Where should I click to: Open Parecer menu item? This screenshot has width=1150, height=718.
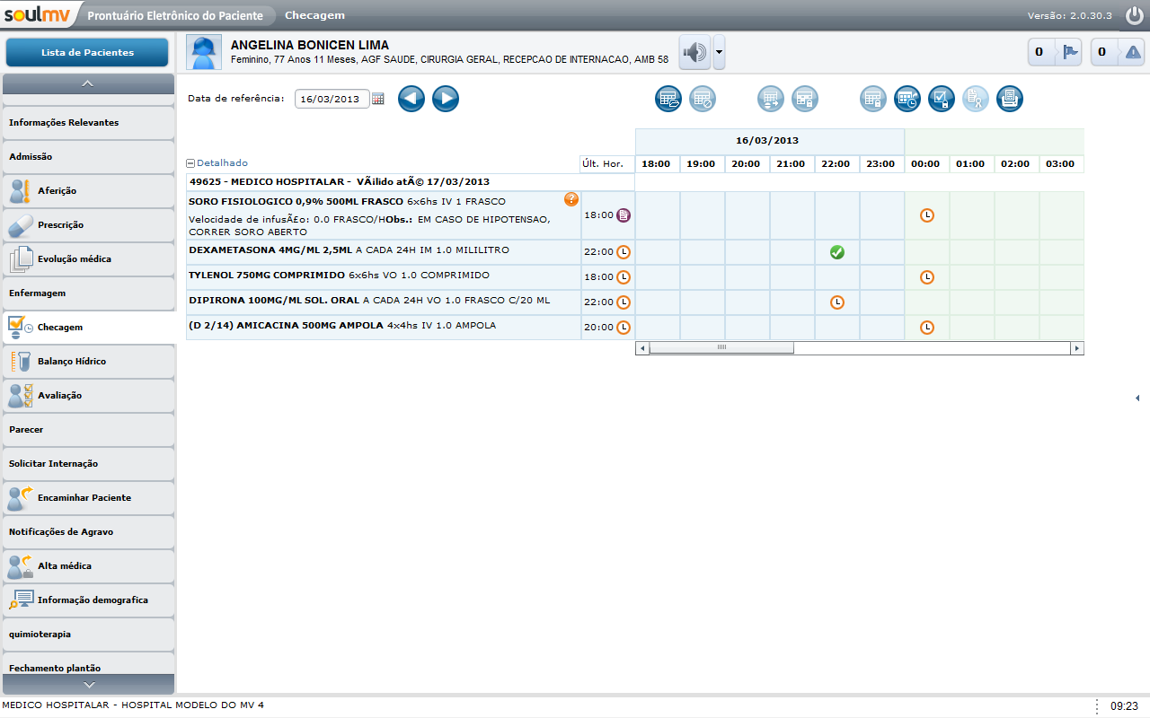[88, 430]
